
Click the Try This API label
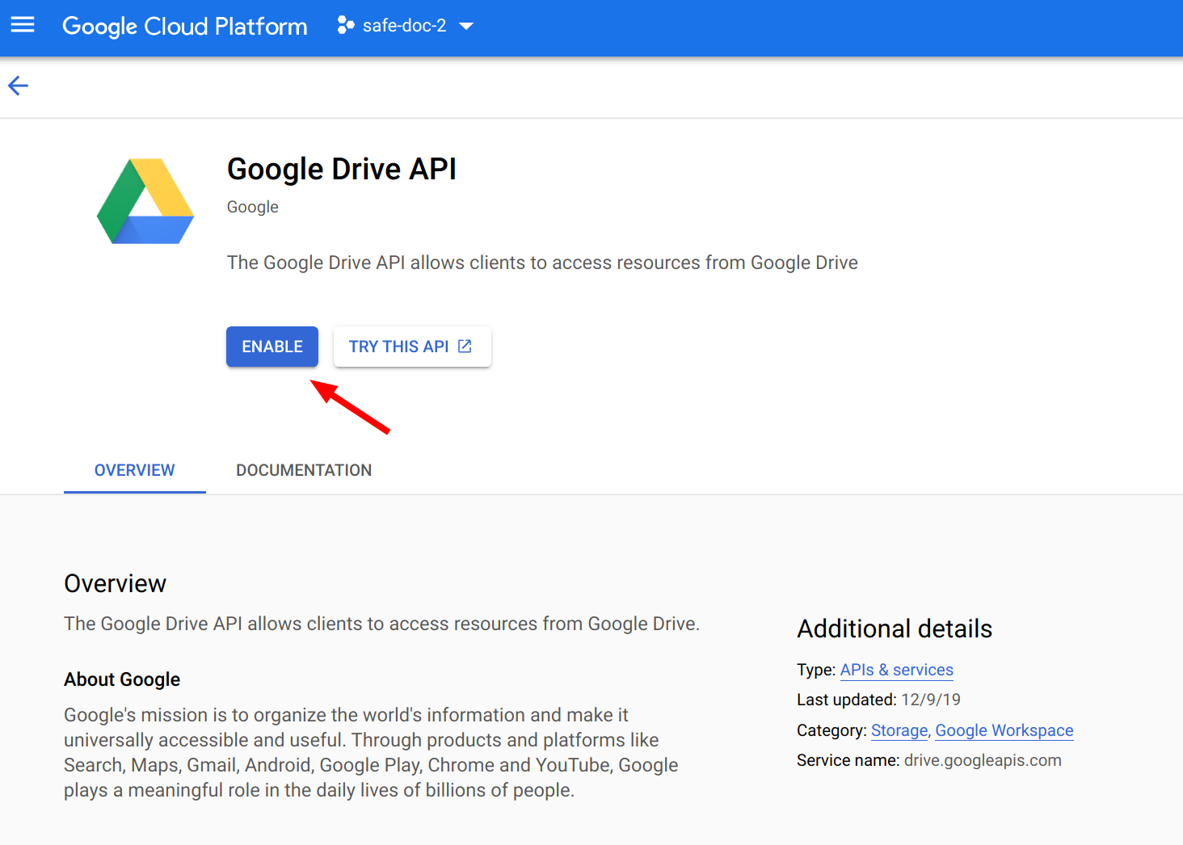(x=398, y=347)
